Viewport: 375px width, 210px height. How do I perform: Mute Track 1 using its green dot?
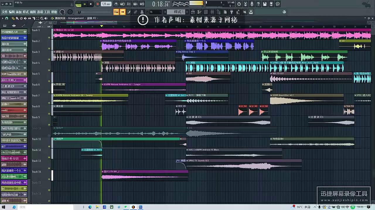[49, 38]
